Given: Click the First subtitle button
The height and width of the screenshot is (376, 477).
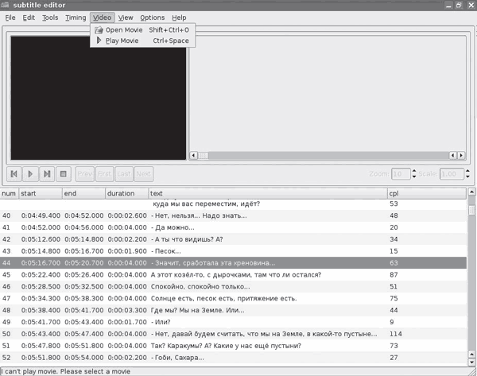Looking at the screenshot, I should (104, 173).
